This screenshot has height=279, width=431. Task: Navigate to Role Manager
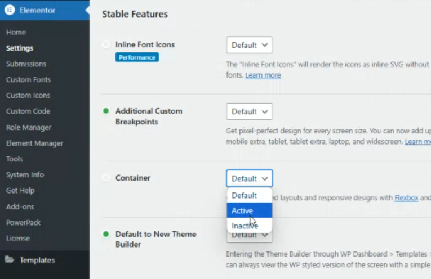pyautogui.click(x=28, y=127)
